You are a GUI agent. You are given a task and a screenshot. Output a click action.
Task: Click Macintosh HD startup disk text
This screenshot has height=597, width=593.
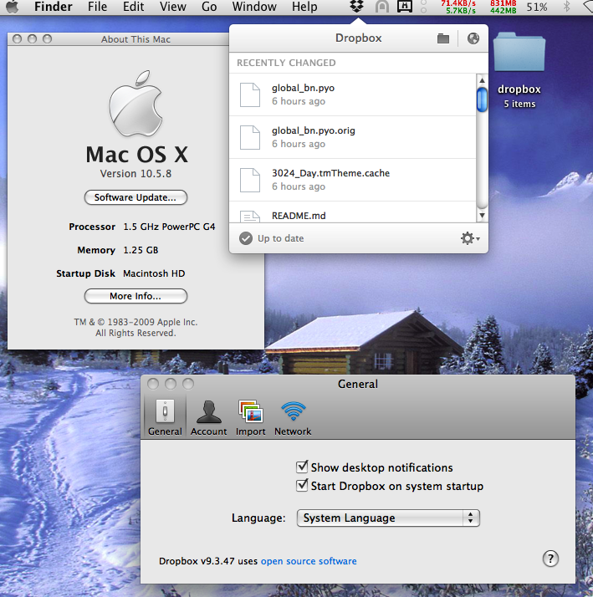coord(154,273)
